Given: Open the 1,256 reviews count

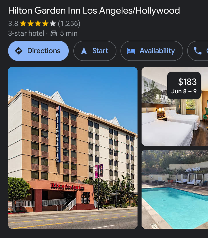Looking at the screenshot, I should (x=69, y=23).
